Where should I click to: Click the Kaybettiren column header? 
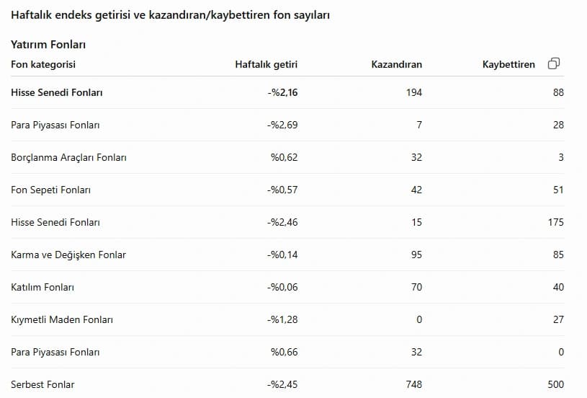point(508,64)
